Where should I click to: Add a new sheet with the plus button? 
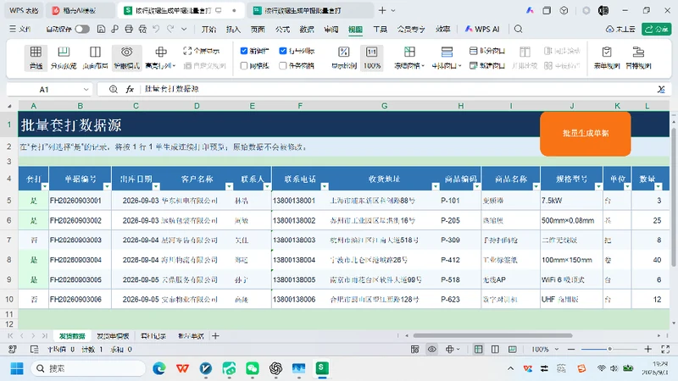[215, 335]
